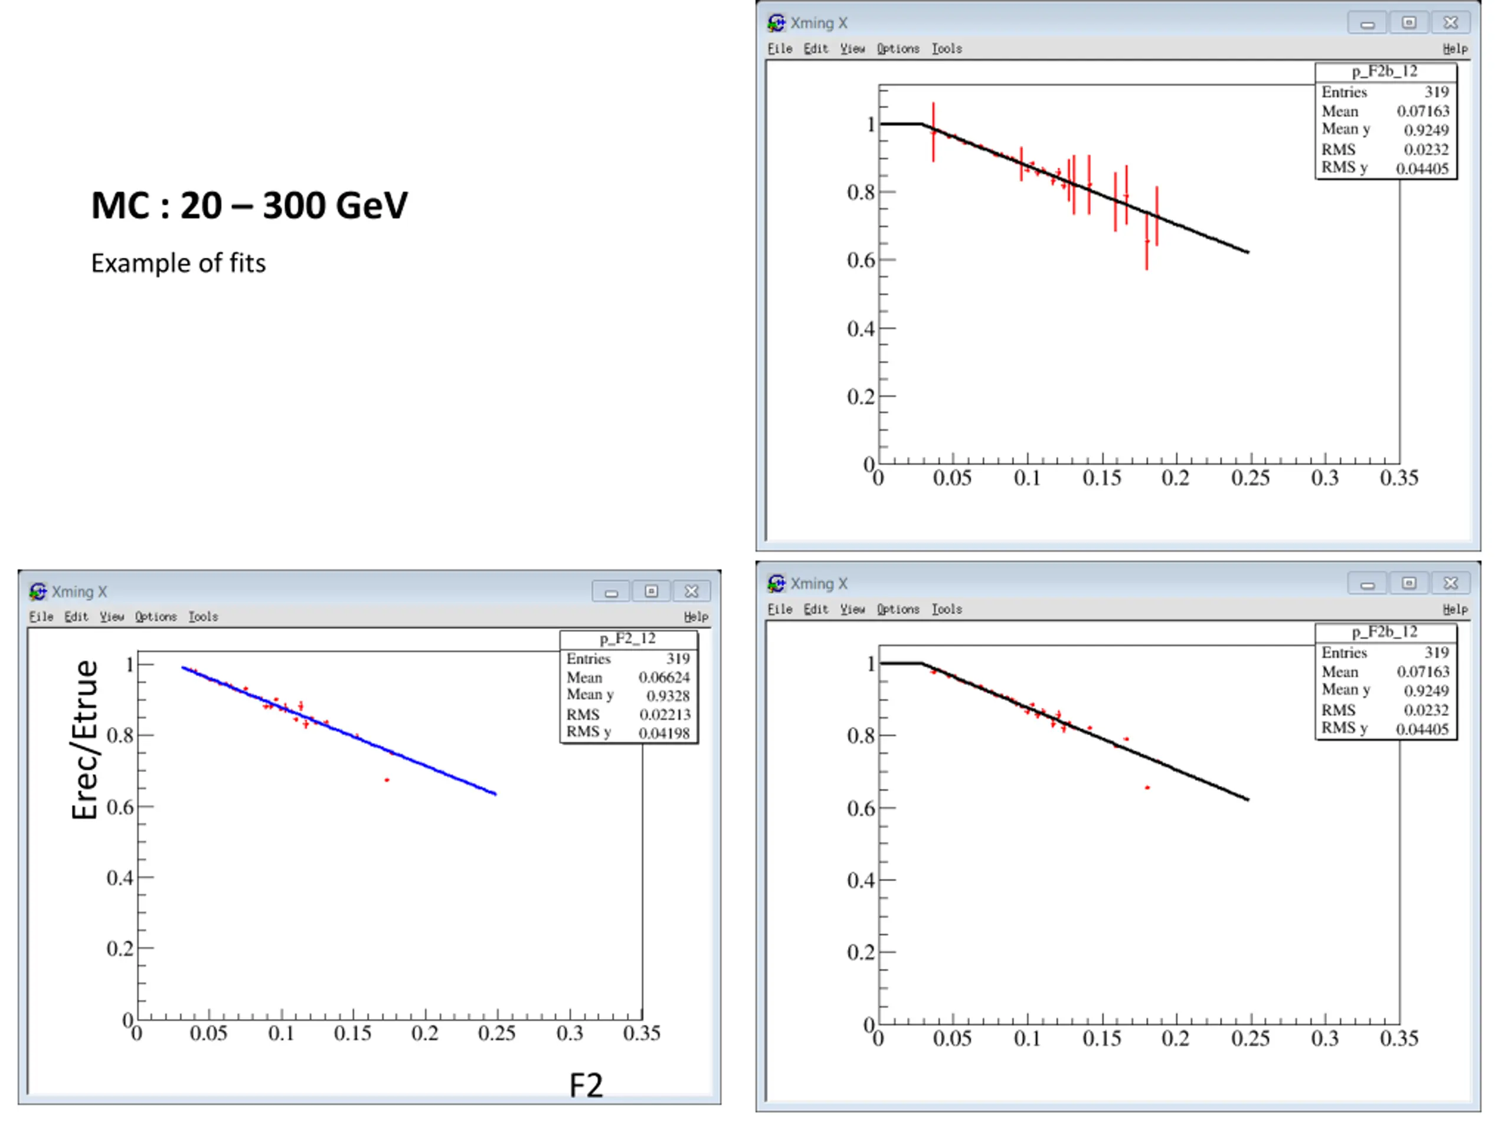
Task: Click Help in the top-right Xming window
Action: 1455,48
